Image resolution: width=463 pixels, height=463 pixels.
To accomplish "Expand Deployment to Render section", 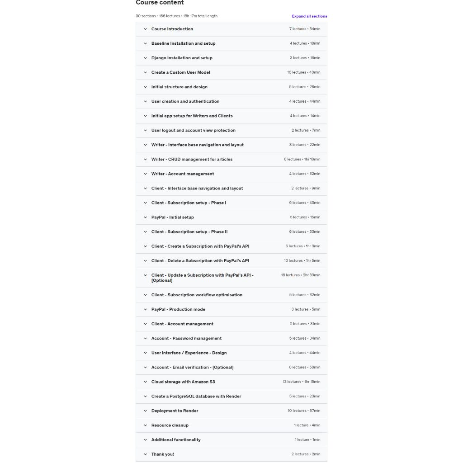I will click(x=175, y=411).
